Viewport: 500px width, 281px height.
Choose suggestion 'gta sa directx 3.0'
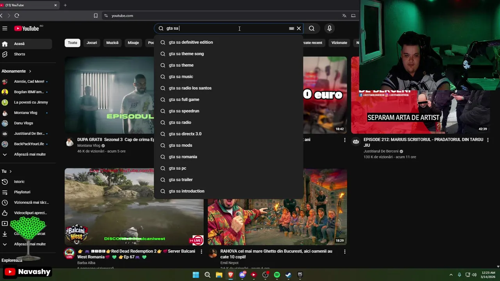pyautogui.click(x=229, y=134)
